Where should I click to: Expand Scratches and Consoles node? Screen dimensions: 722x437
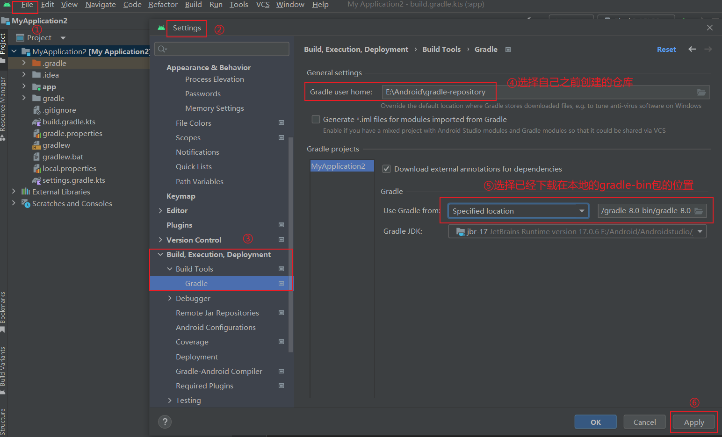point(14,203)
